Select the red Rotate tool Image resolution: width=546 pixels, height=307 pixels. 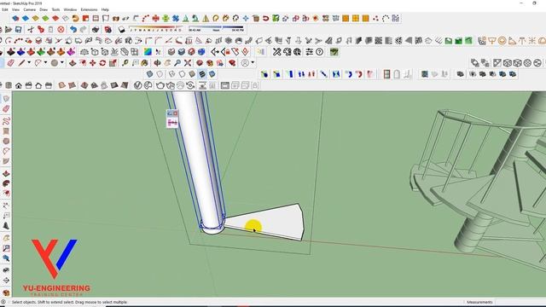pyautogui.click(x=102, y=63)
